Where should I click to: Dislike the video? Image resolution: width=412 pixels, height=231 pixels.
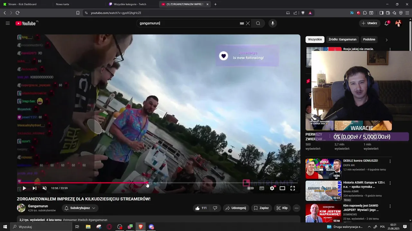tap(215, 208)
